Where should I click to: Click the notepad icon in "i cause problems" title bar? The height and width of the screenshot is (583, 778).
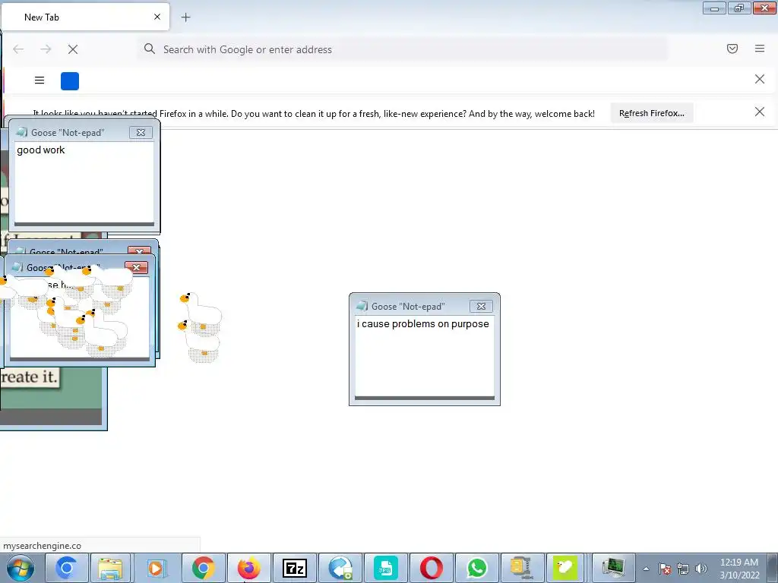(362, 306)
